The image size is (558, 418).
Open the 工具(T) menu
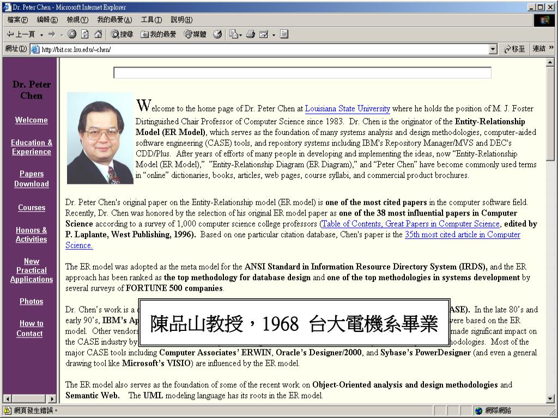(151, 20)
